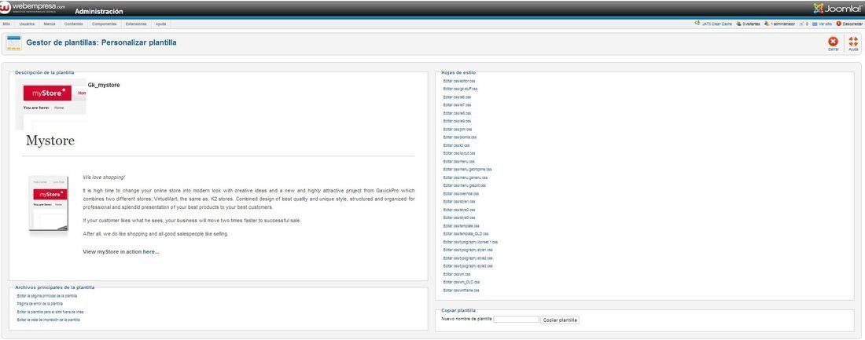Click Página de error de la plantilla

tap(40, 304)
